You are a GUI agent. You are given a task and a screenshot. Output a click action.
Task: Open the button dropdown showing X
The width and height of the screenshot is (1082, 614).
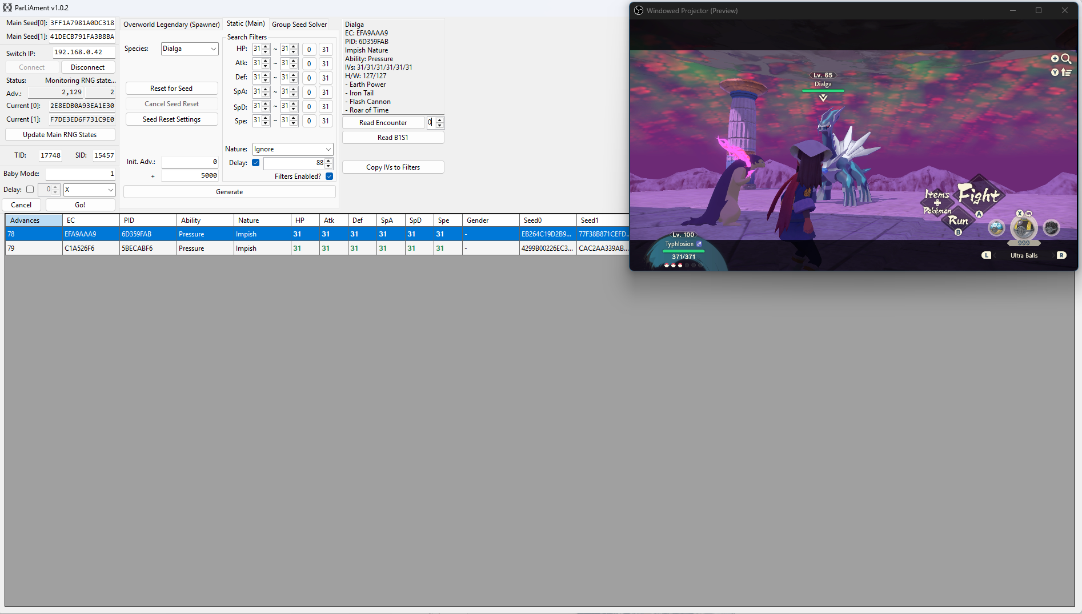click(89, 190)
